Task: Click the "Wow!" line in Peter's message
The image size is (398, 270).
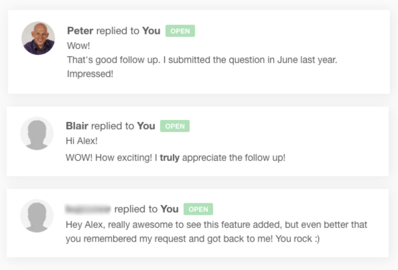Action: [x=78, y=46]
